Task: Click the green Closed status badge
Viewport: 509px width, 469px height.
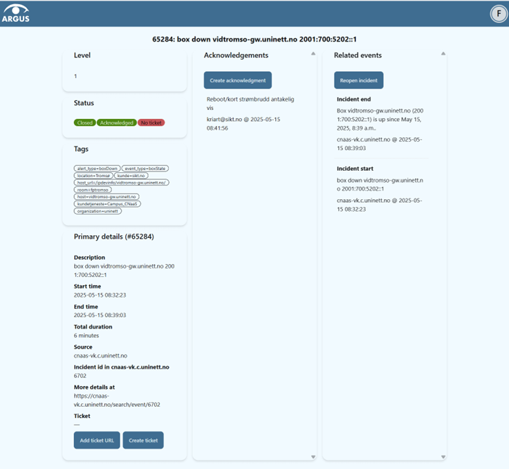Action: click(84, 122)
